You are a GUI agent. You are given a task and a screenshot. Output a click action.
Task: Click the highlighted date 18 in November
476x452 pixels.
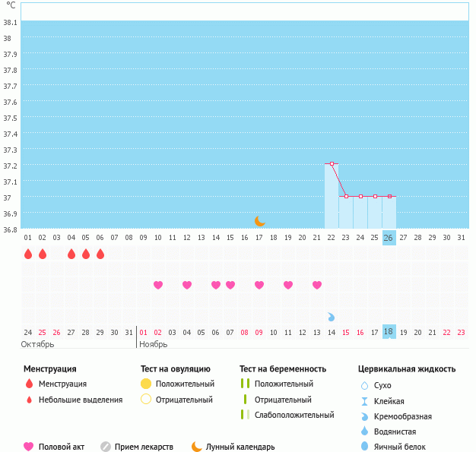(389, 331)
